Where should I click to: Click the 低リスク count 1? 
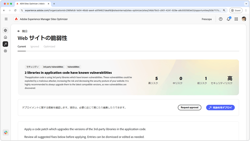(x=206, y=78)
